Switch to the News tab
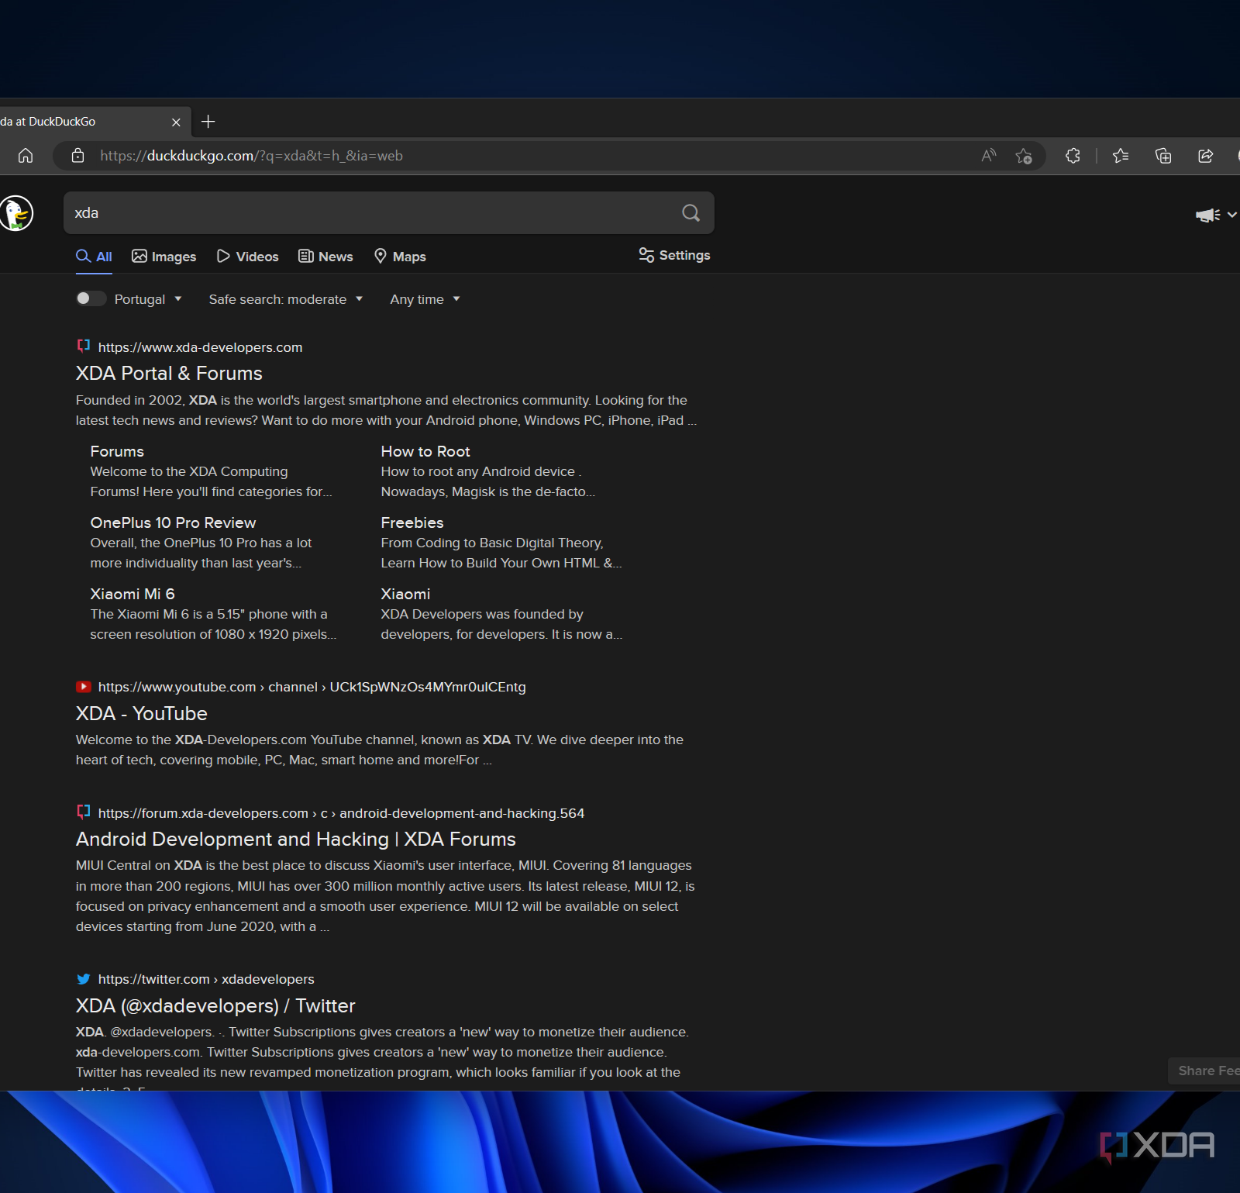Image resolution: width=1240 pixels, height=1193 pixels. click(x=325, y=257)
